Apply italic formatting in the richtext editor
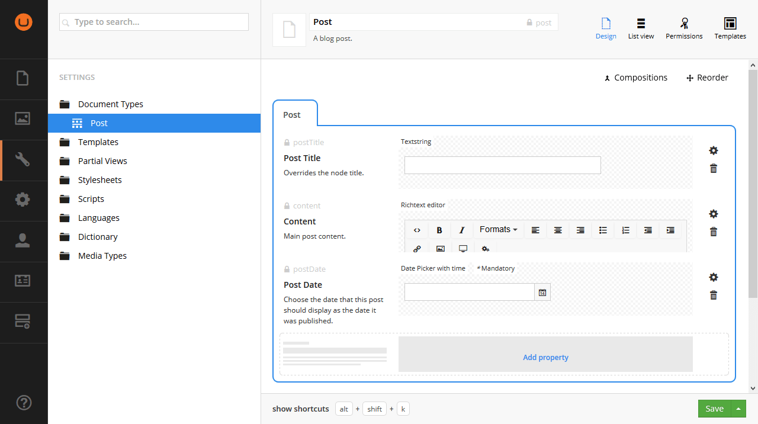Viewport: 758px width, 424px height. pos(462,230)
